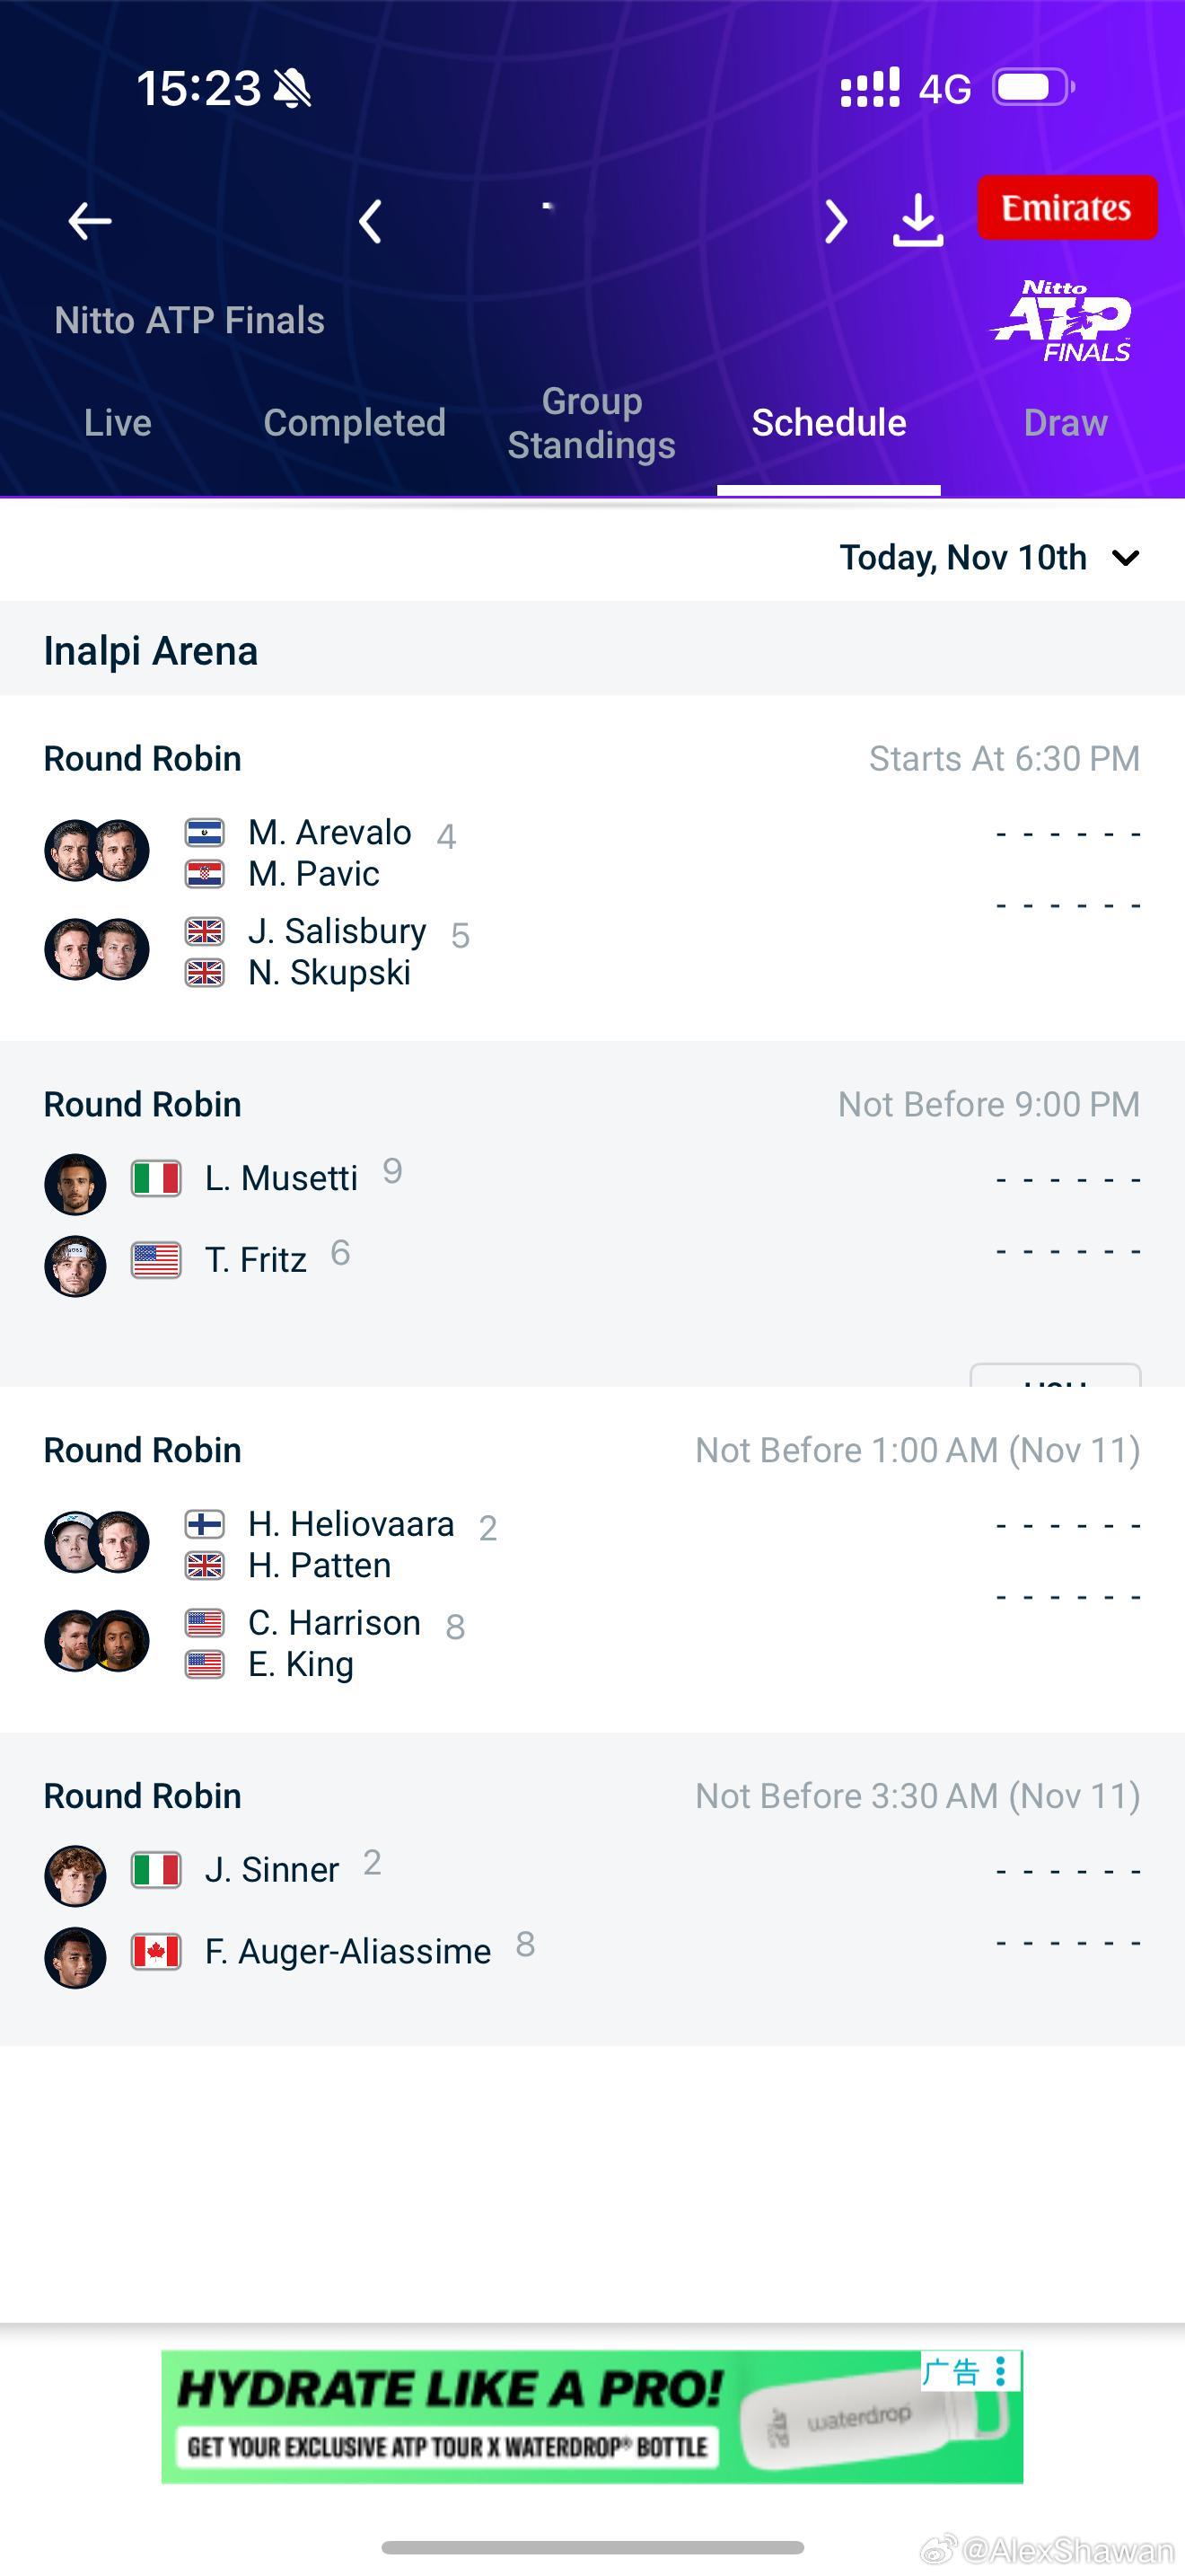
Task: Tap the Emirates sponsor logo
Action: click(1066, 208)
